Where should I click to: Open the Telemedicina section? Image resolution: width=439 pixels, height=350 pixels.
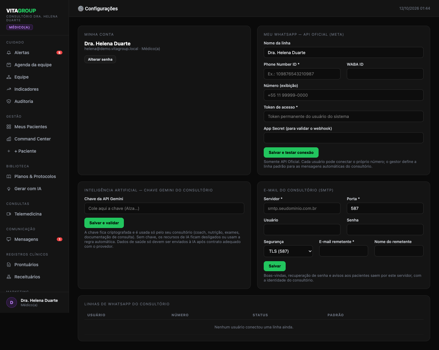(x=34, y=214)
